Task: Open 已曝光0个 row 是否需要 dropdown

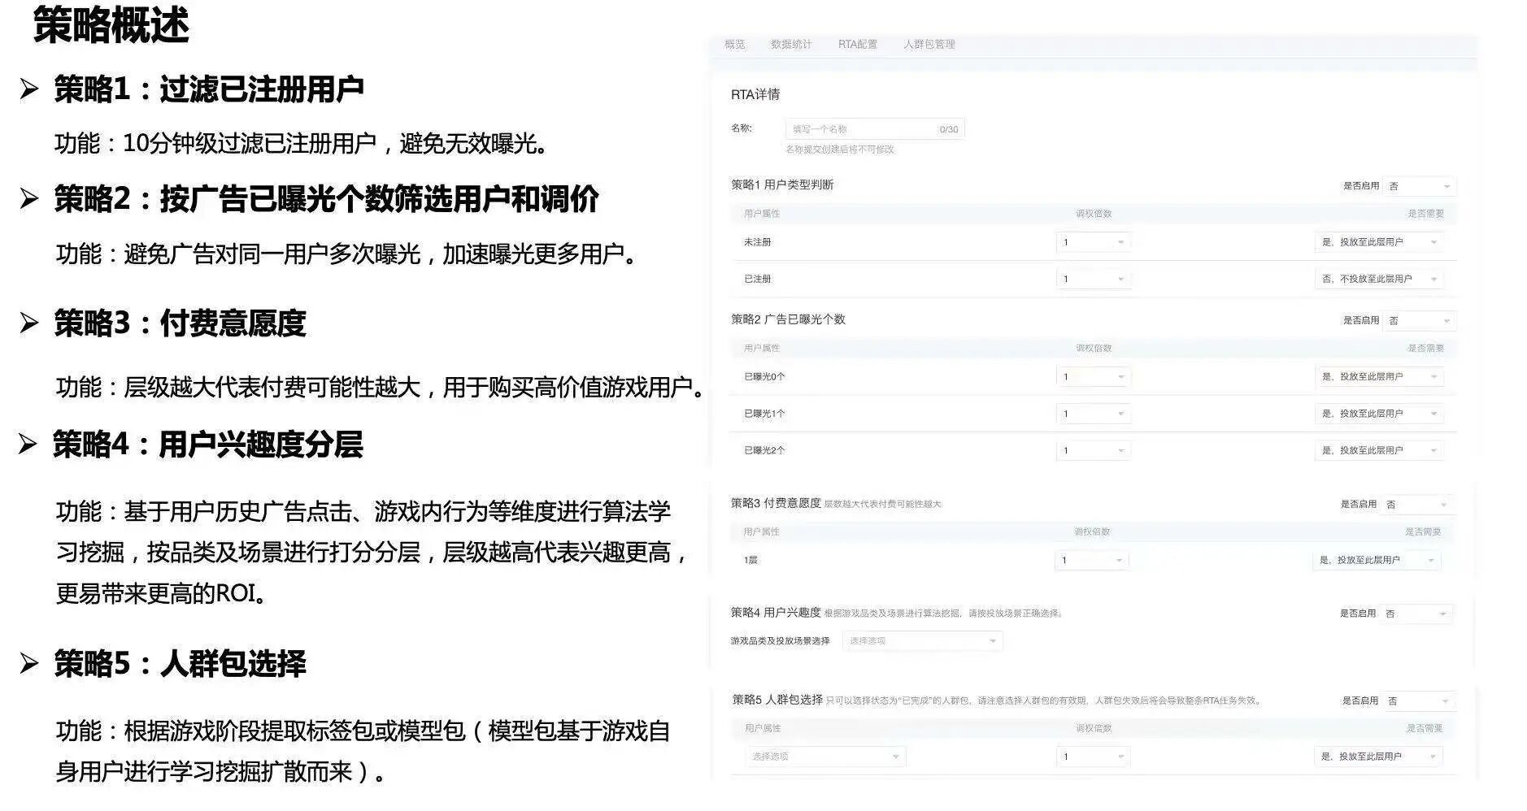Action: pyautogui.click(x=1379, y=377)
